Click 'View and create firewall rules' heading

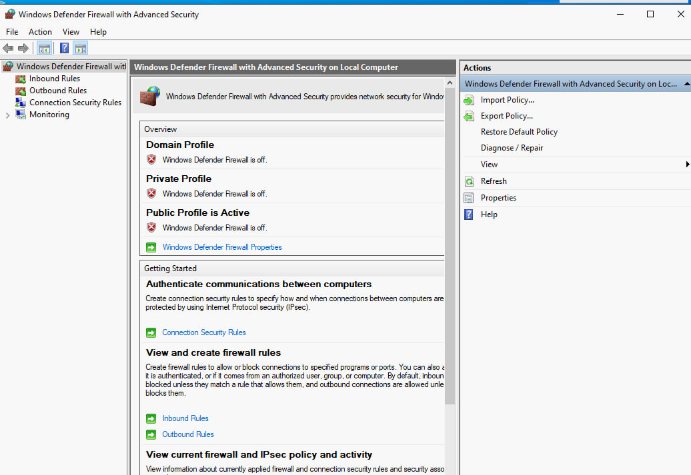click(213, 352)
